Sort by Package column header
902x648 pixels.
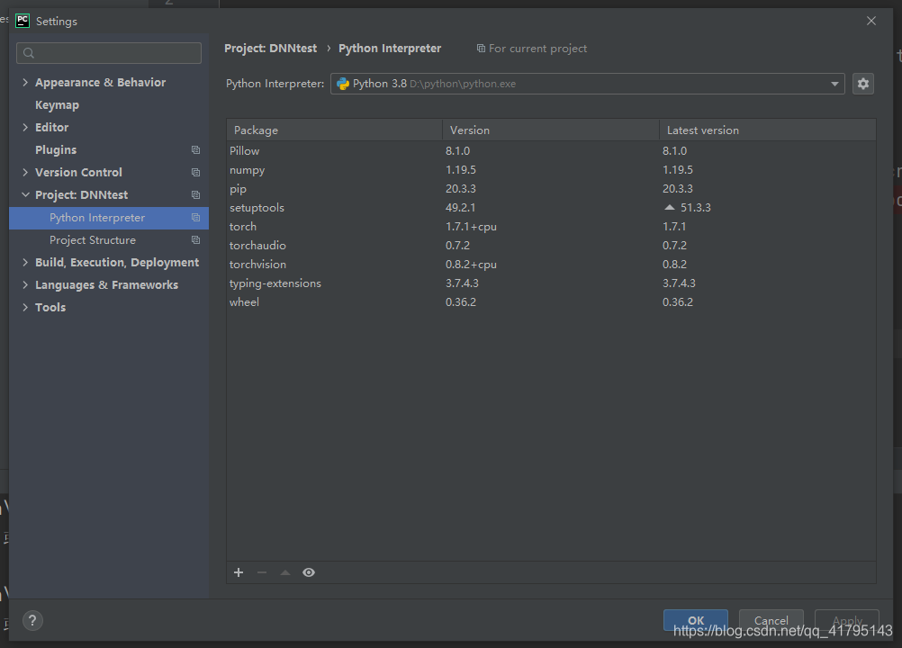(334, 130)
